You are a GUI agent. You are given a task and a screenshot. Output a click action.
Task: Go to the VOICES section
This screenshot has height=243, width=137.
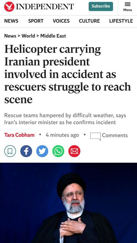[x=61, y=21]
